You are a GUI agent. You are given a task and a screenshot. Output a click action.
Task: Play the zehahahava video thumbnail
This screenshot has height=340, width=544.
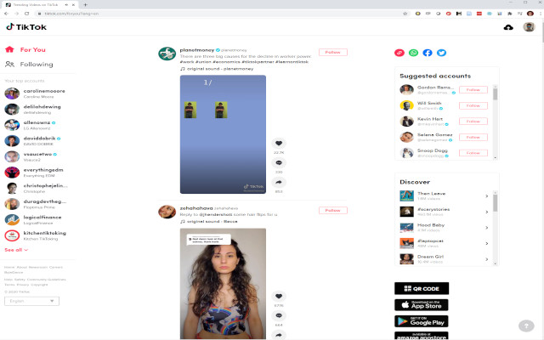pyautogui.click(x=223, y=283)
